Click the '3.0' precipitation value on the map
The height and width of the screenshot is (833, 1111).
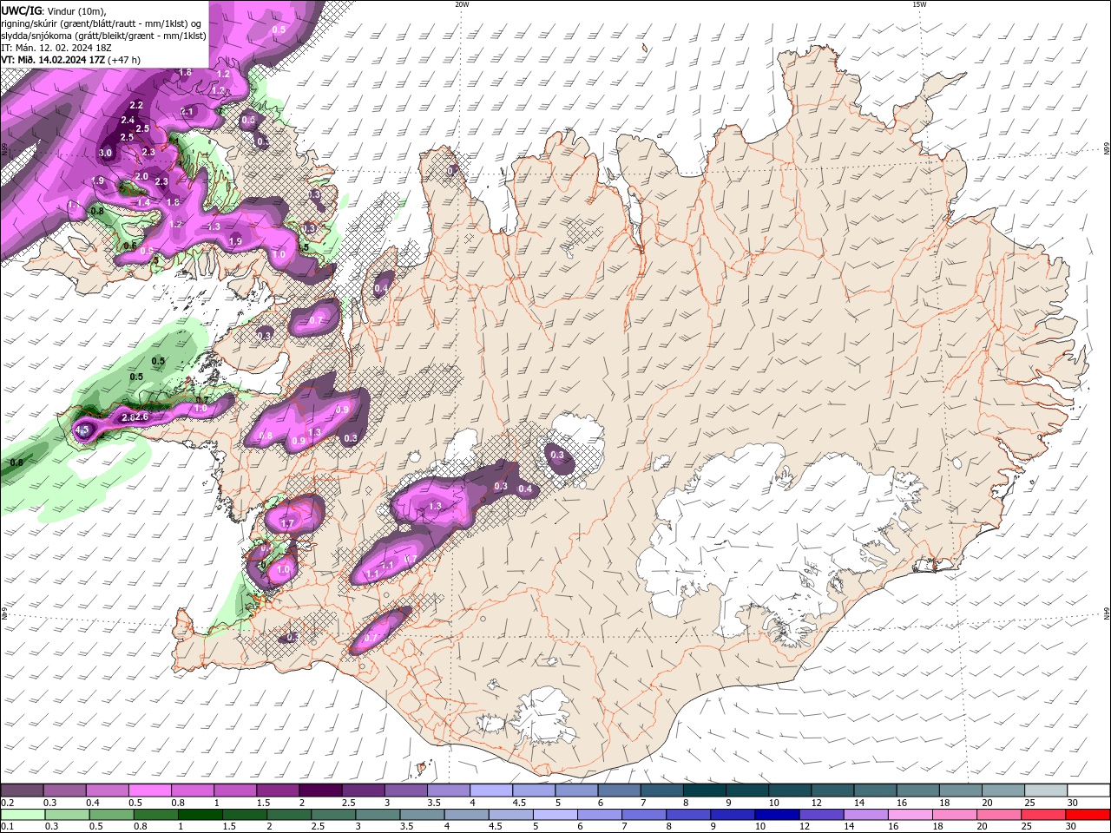(106, 153)
